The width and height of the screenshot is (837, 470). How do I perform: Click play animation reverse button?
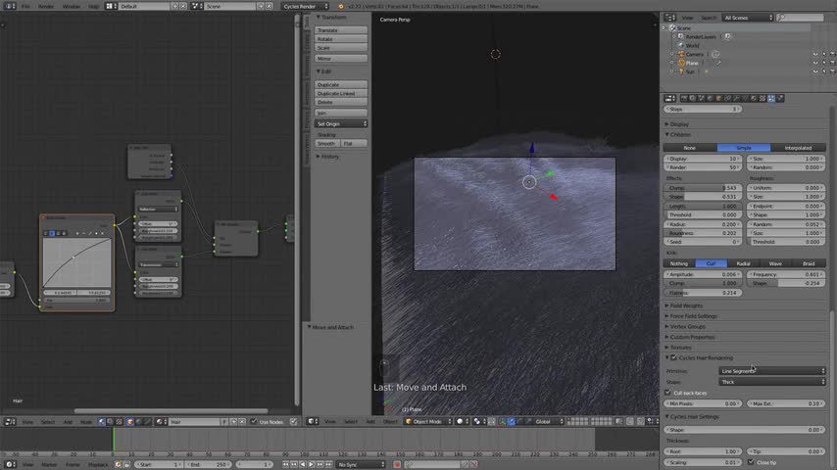click(x=303, y=465)
